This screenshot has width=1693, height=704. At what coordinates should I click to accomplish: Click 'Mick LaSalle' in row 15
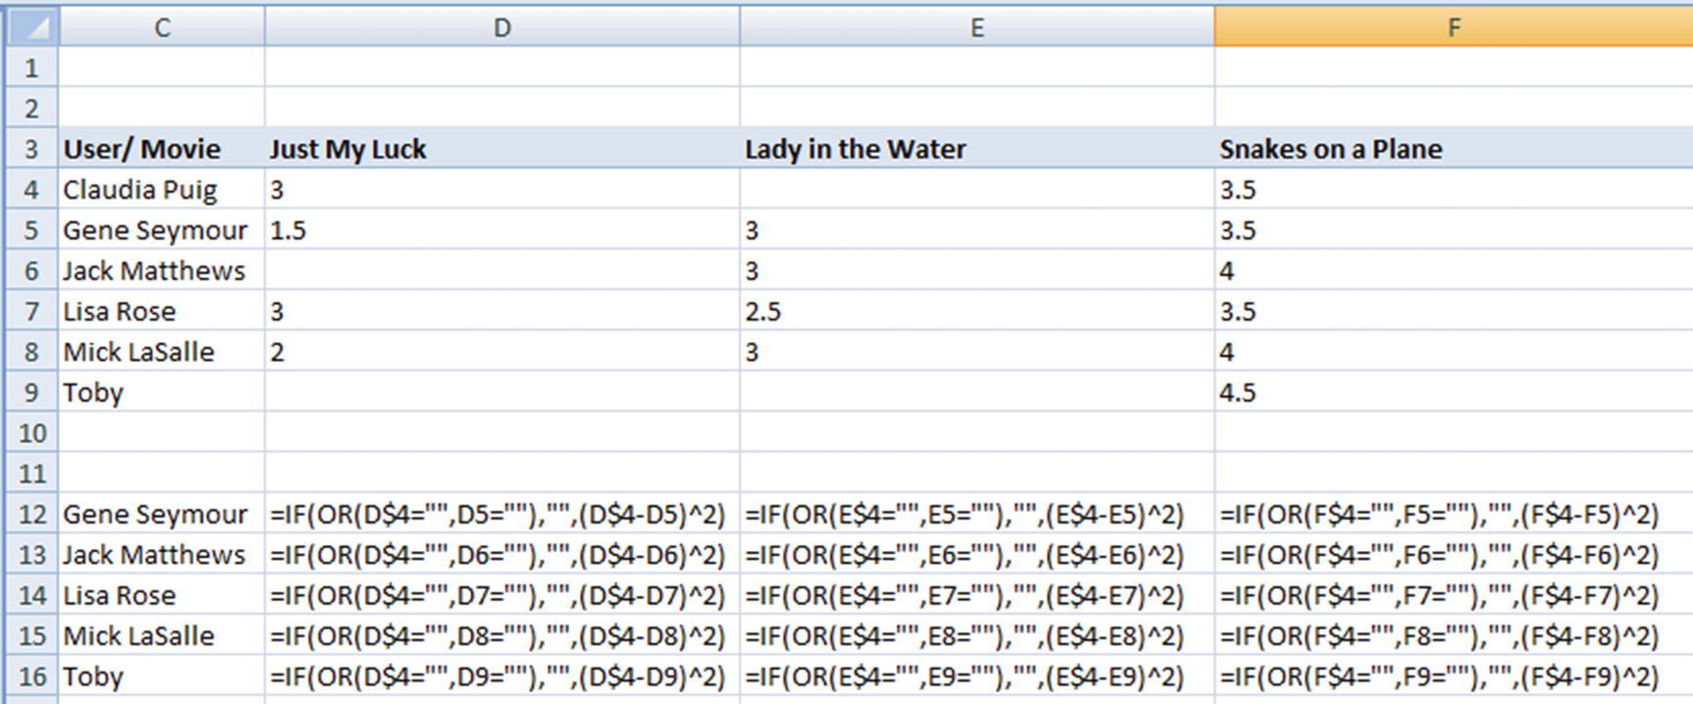[139, 635]
